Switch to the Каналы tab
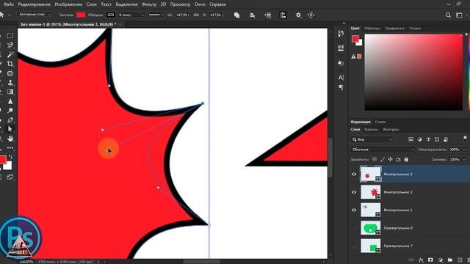470x264 pixels. click(x=371, y=130)
